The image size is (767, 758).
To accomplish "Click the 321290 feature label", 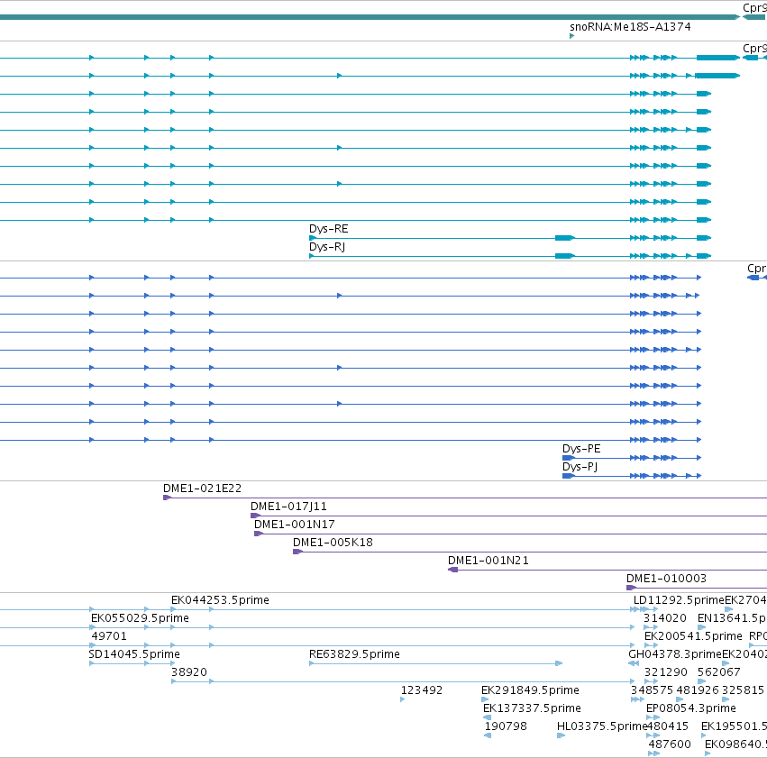I will coord(666,672).
